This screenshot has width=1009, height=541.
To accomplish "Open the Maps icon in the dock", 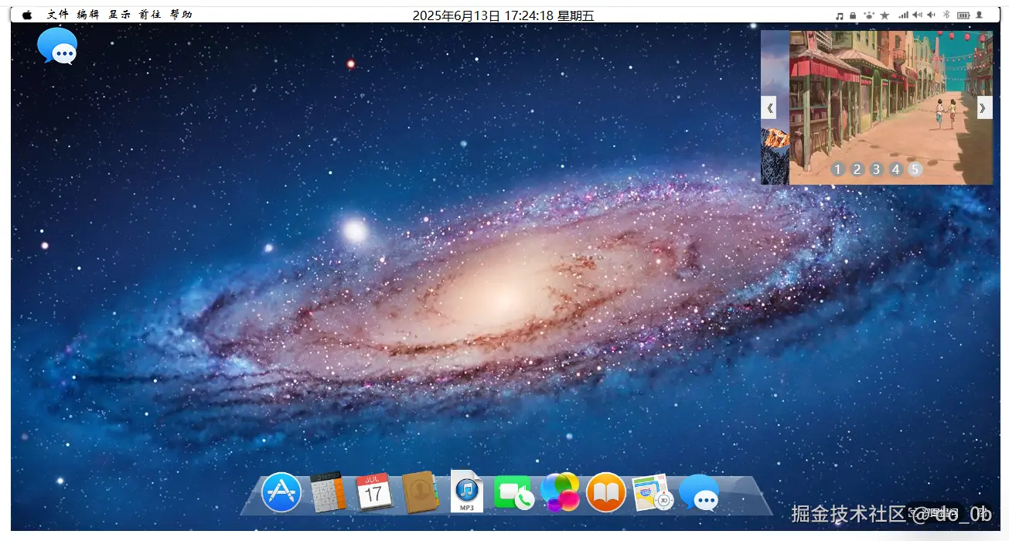I will (652, 492).
